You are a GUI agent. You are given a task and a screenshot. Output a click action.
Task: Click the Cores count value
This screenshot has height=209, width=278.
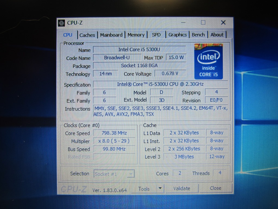point(180,173)
